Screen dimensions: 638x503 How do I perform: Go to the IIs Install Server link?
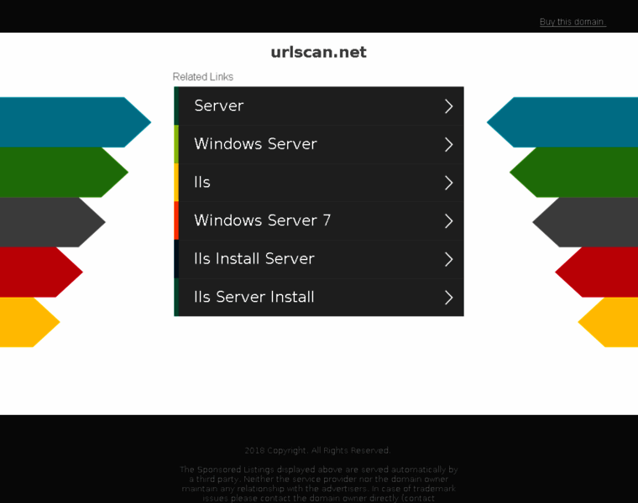pos(254,259)
